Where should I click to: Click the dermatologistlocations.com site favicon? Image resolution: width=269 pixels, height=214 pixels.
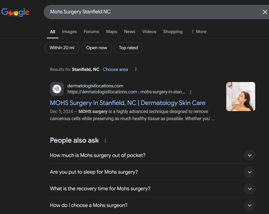coord(57,89)
